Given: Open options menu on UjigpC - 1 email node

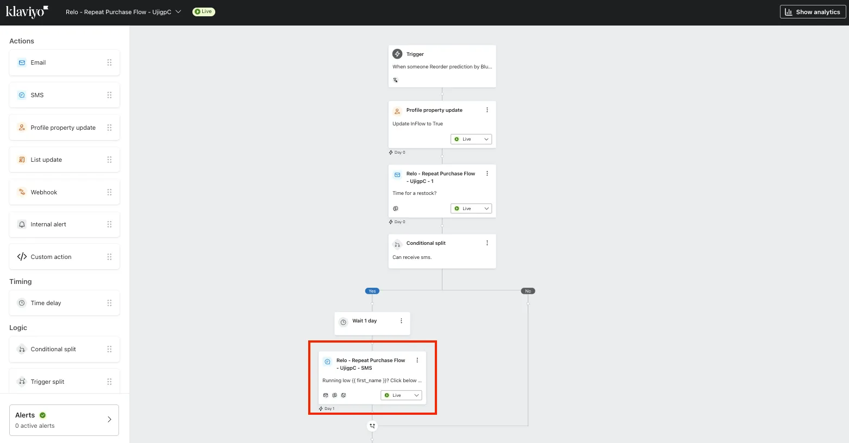Looking at the screenshot, I should coord(487,174).
